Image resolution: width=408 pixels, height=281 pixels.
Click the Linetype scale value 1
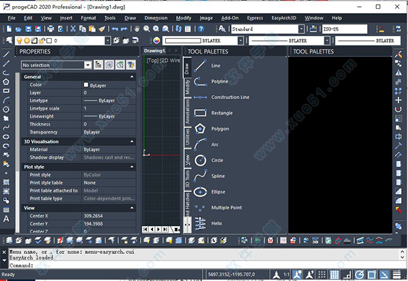point(109,109)
